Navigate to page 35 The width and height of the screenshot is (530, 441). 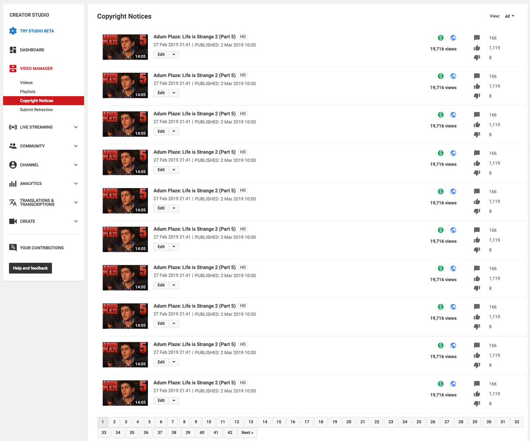coord(132,433)
